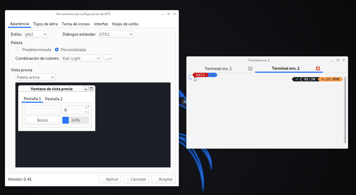Switch to the Tipos de letra tab
The width and height of the screenshot is (356, 195).
(x=45, y=24)
